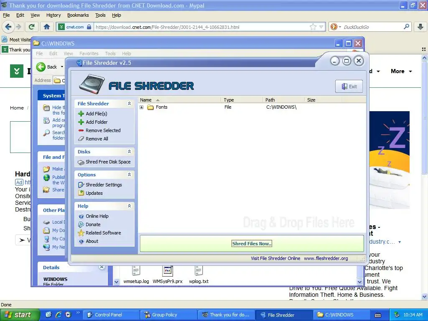Click the media player quick launch icon
The image size is (428, 321).
[68, 315]
